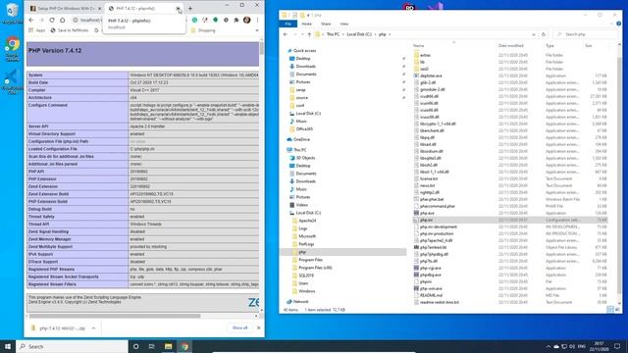Image resolution: width=628 pixels, height=353 pixels.
Task: Open File Explorer from taskbar
Action: (168, 346)
